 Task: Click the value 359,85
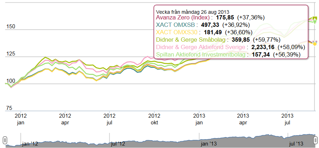point(241,40)
